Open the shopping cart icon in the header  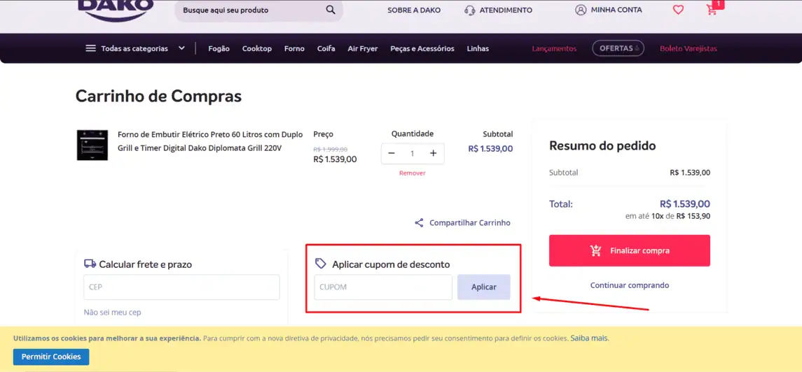pos(712,10)
